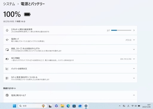153x109 pixels.
Task: Click the 100% battery level text
Action: 12,14
